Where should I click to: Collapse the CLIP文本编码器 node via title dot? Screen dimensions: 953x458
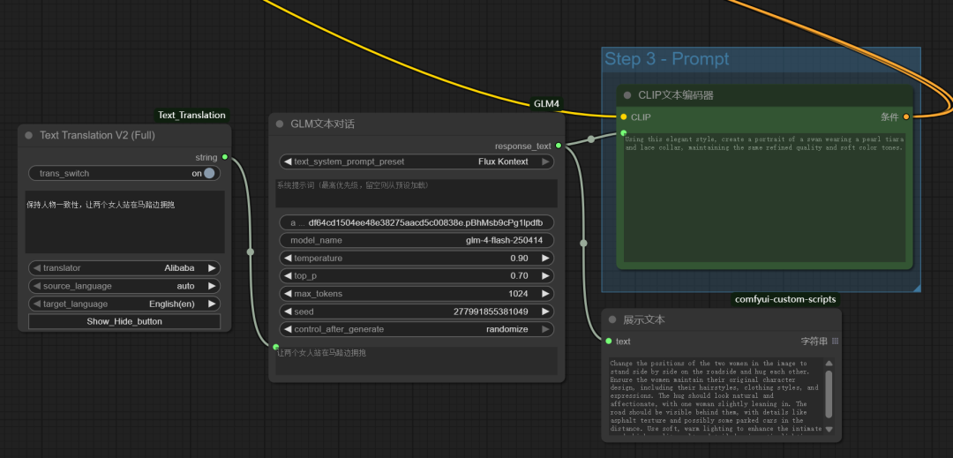tap(627, 95)
